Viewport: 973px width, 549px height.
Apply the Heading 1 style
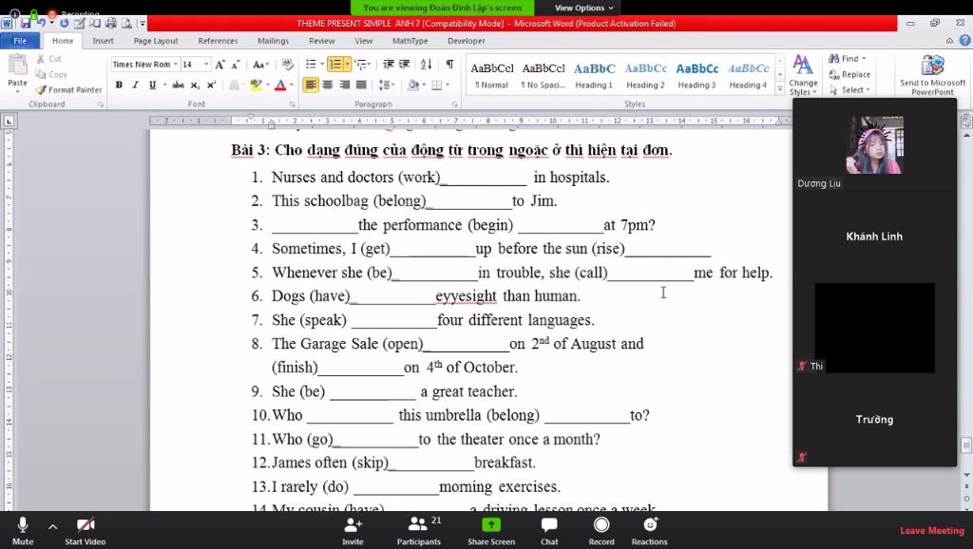click(x=594, y=75)
